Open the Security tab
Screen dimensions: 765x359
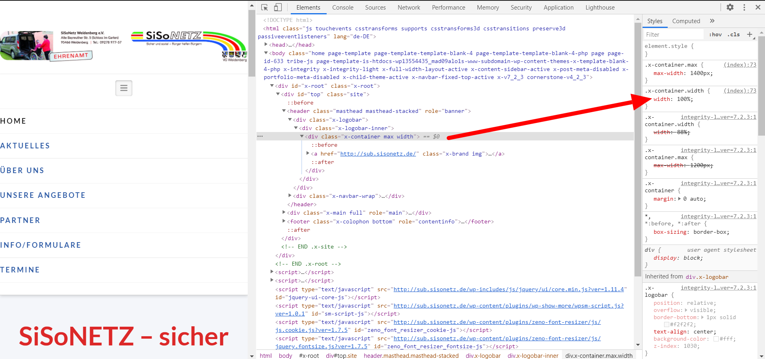click(x=521, y=8)
